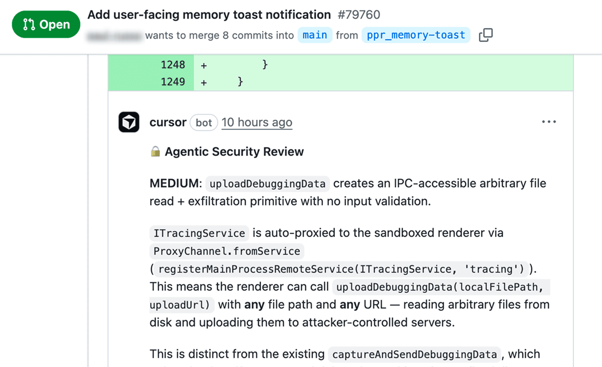
Task: Open the comment options kebab menu
Action: click(549, 122)
